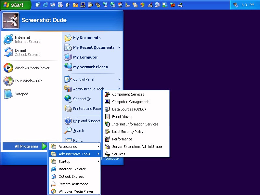Open Data Sources (ODBC)
The width and height of the screenshot is (260, 195).
tap(129, 109)
